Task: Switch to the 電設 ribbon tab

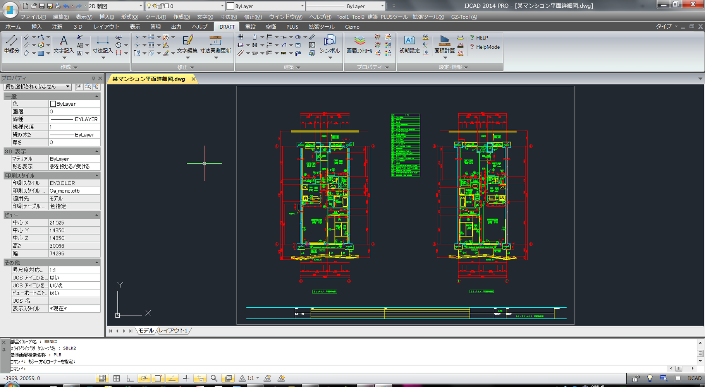Action: point(250,27)
